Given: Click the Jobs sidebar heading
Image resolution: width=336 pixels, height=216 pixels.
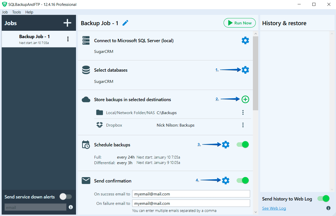Looking at the screenshot, I should point(11,23).
